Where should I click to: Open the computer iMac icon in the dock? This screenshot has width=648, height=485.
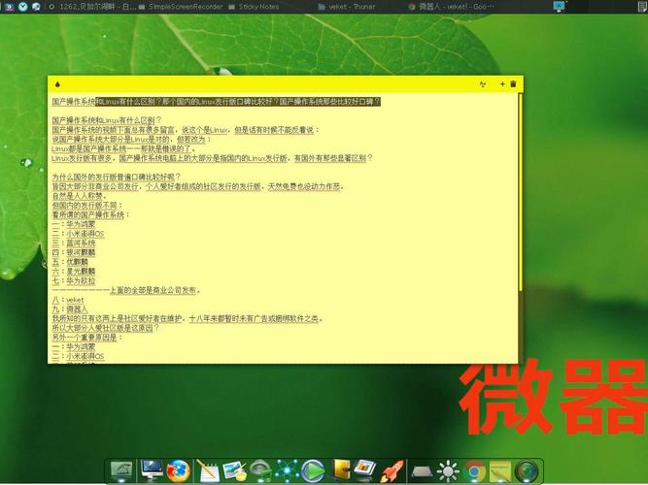(x=152, y=470)
